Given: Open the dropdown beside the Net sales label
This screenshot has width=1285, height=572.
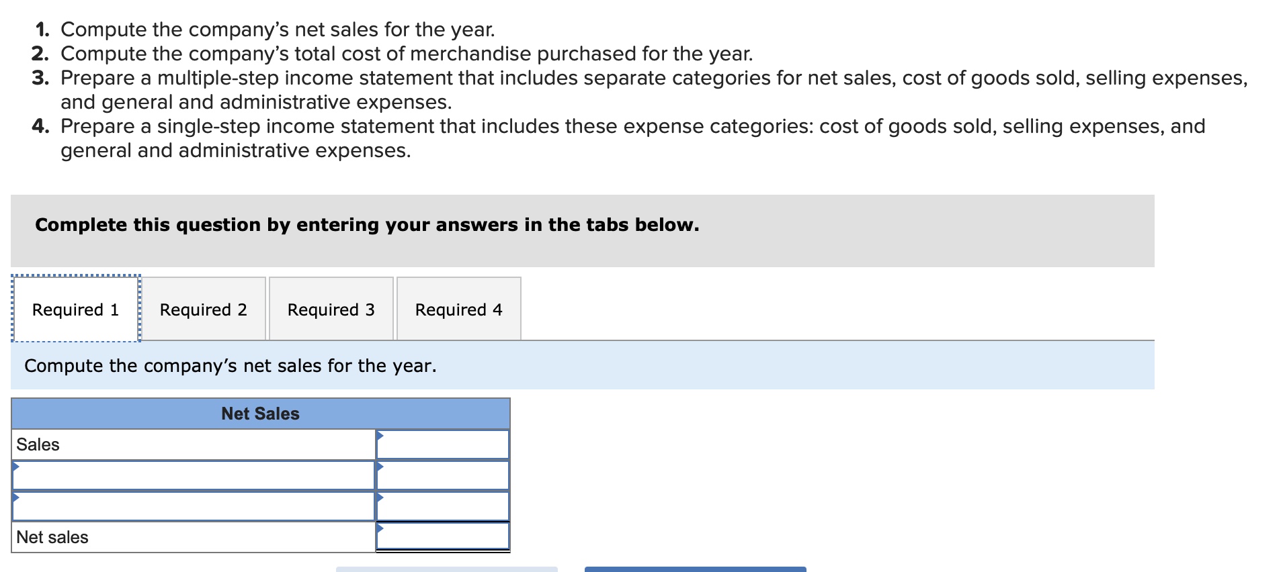Looking at the screenshot, I should click(380, 530).
